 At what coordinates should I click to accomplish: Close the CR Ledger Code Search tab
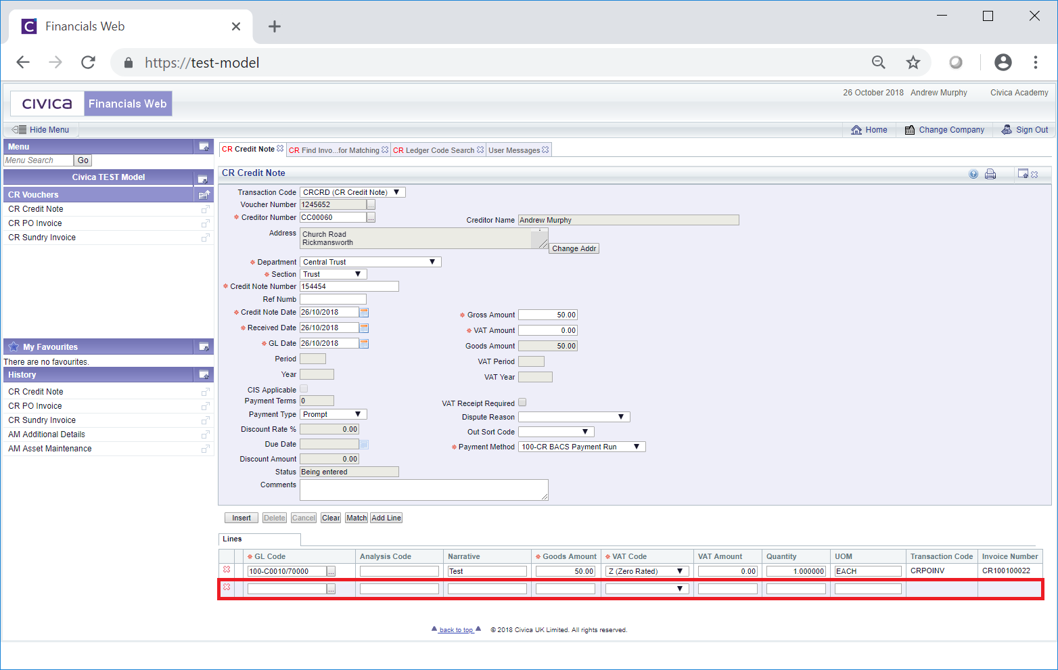click(x=480, y=150)
